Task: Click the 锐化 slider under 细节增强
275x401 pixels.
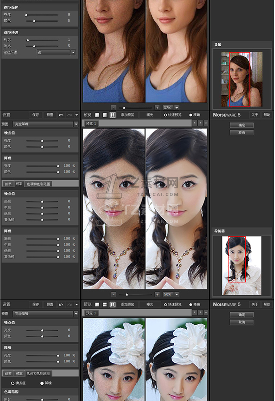Action: click(42, 40)
